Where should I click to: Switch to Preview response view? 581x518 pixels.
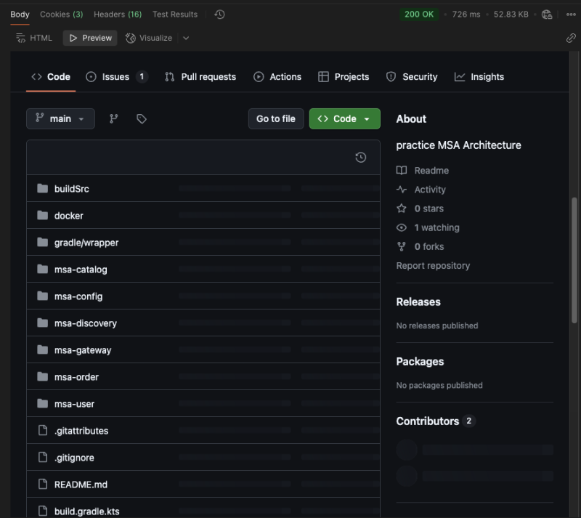click(90, 38)
